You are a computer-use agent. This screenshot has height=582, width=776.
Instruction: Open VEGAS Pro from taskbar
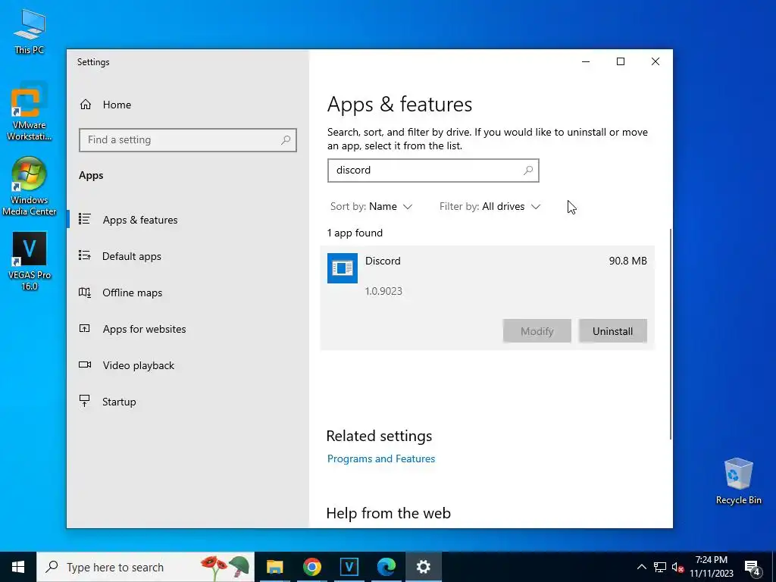click(349, 567)
